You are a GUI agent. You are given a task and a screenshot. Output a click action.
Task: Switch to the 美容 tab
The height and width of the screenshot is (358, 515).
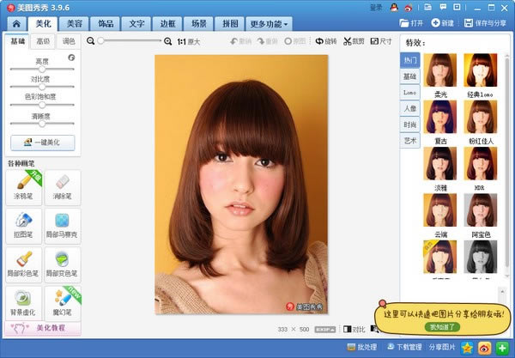75,23
